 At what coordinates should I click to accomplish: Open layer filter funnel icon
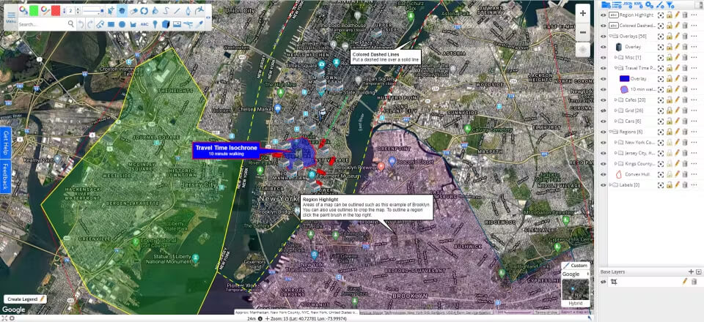point(670,4)
